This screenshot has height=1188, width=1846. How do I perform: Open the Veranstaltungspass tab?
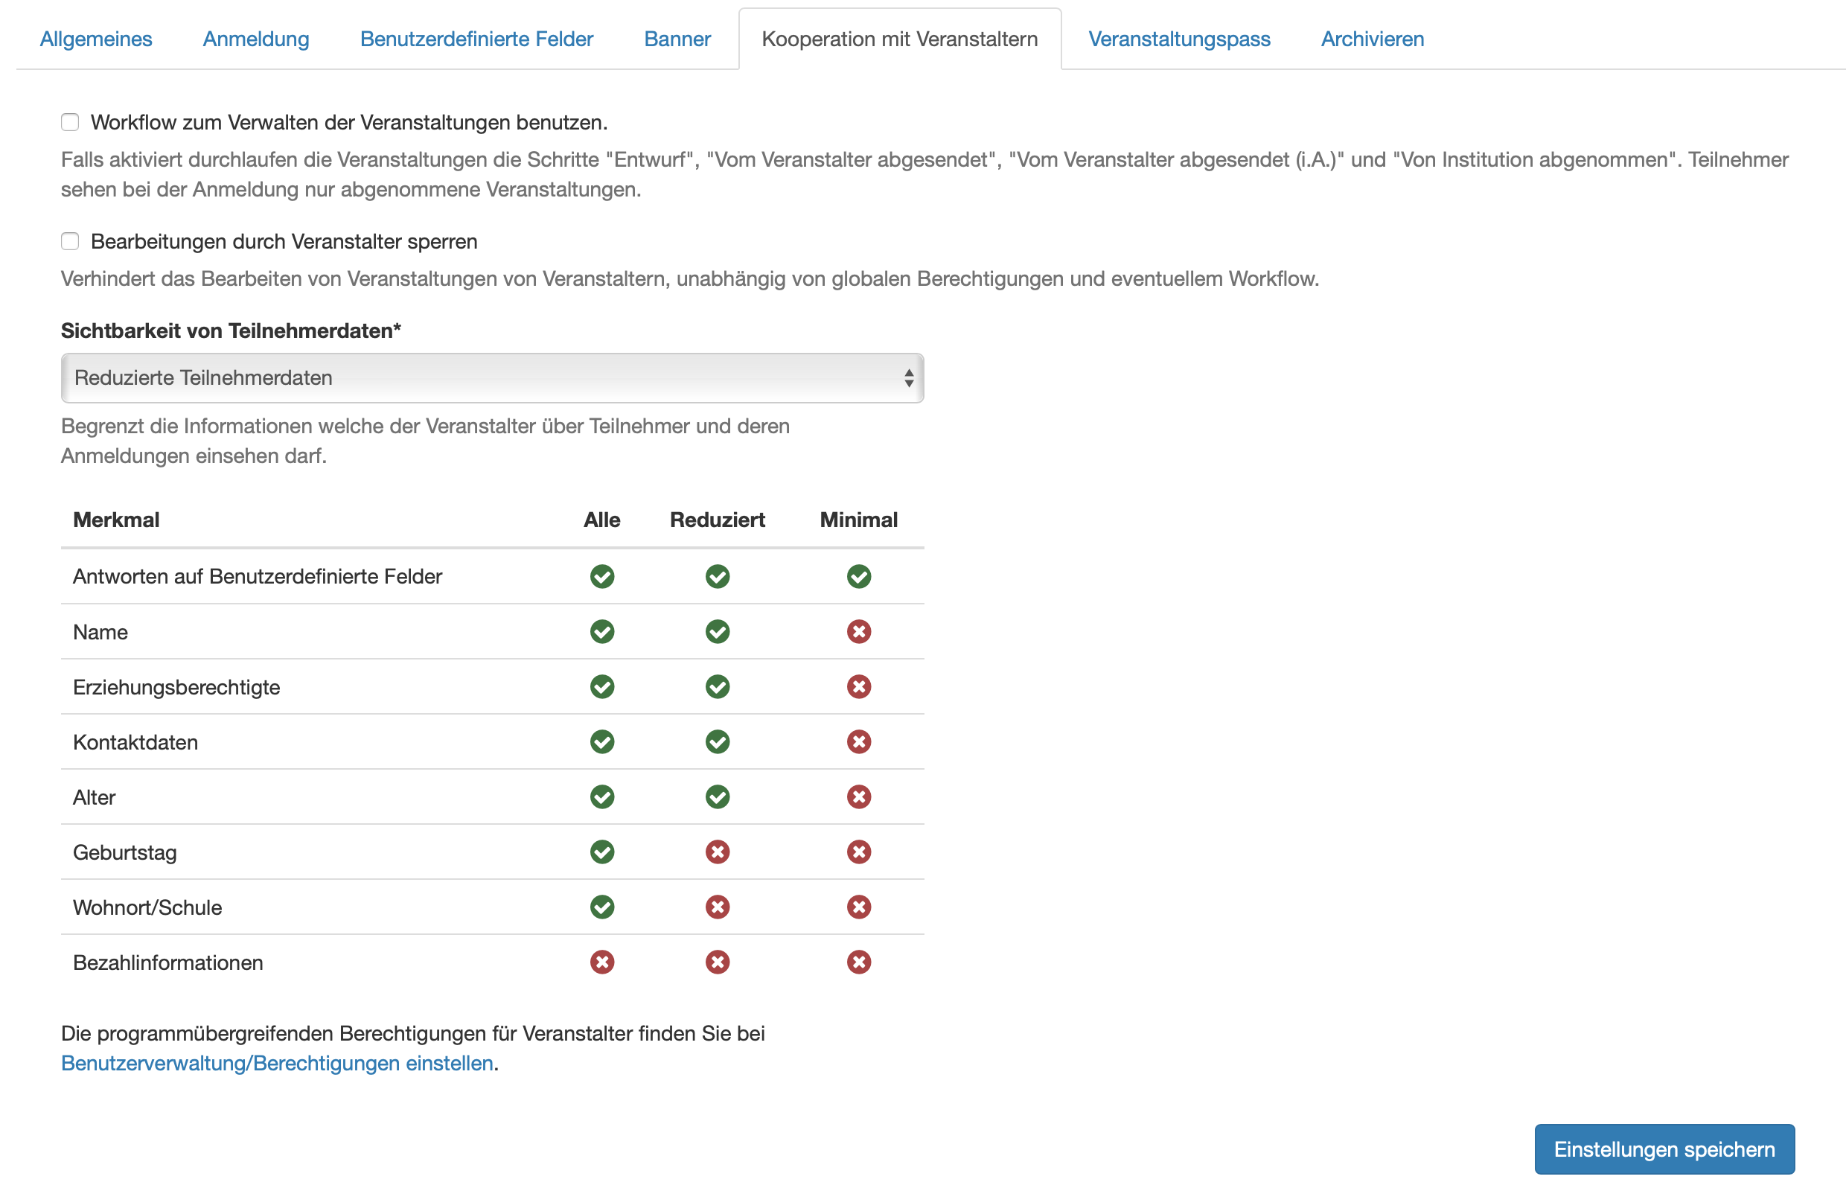point(1178,39)
